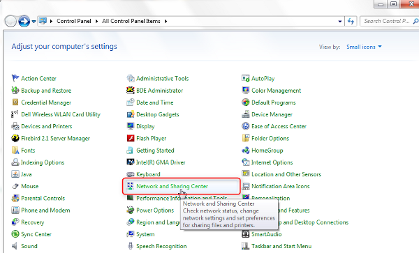Click the Flash Player icon

tap(131, 138)
